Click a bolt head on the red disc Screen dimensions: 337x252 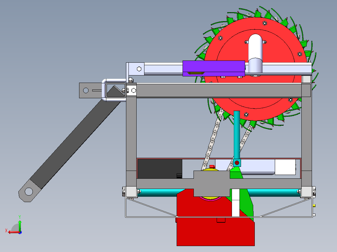pyautogui.click(x=265, y=22)
